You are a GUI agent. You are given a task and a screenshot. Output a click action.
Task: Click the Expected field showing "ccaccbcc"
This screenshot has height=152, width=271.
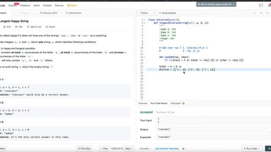point(213,137)
